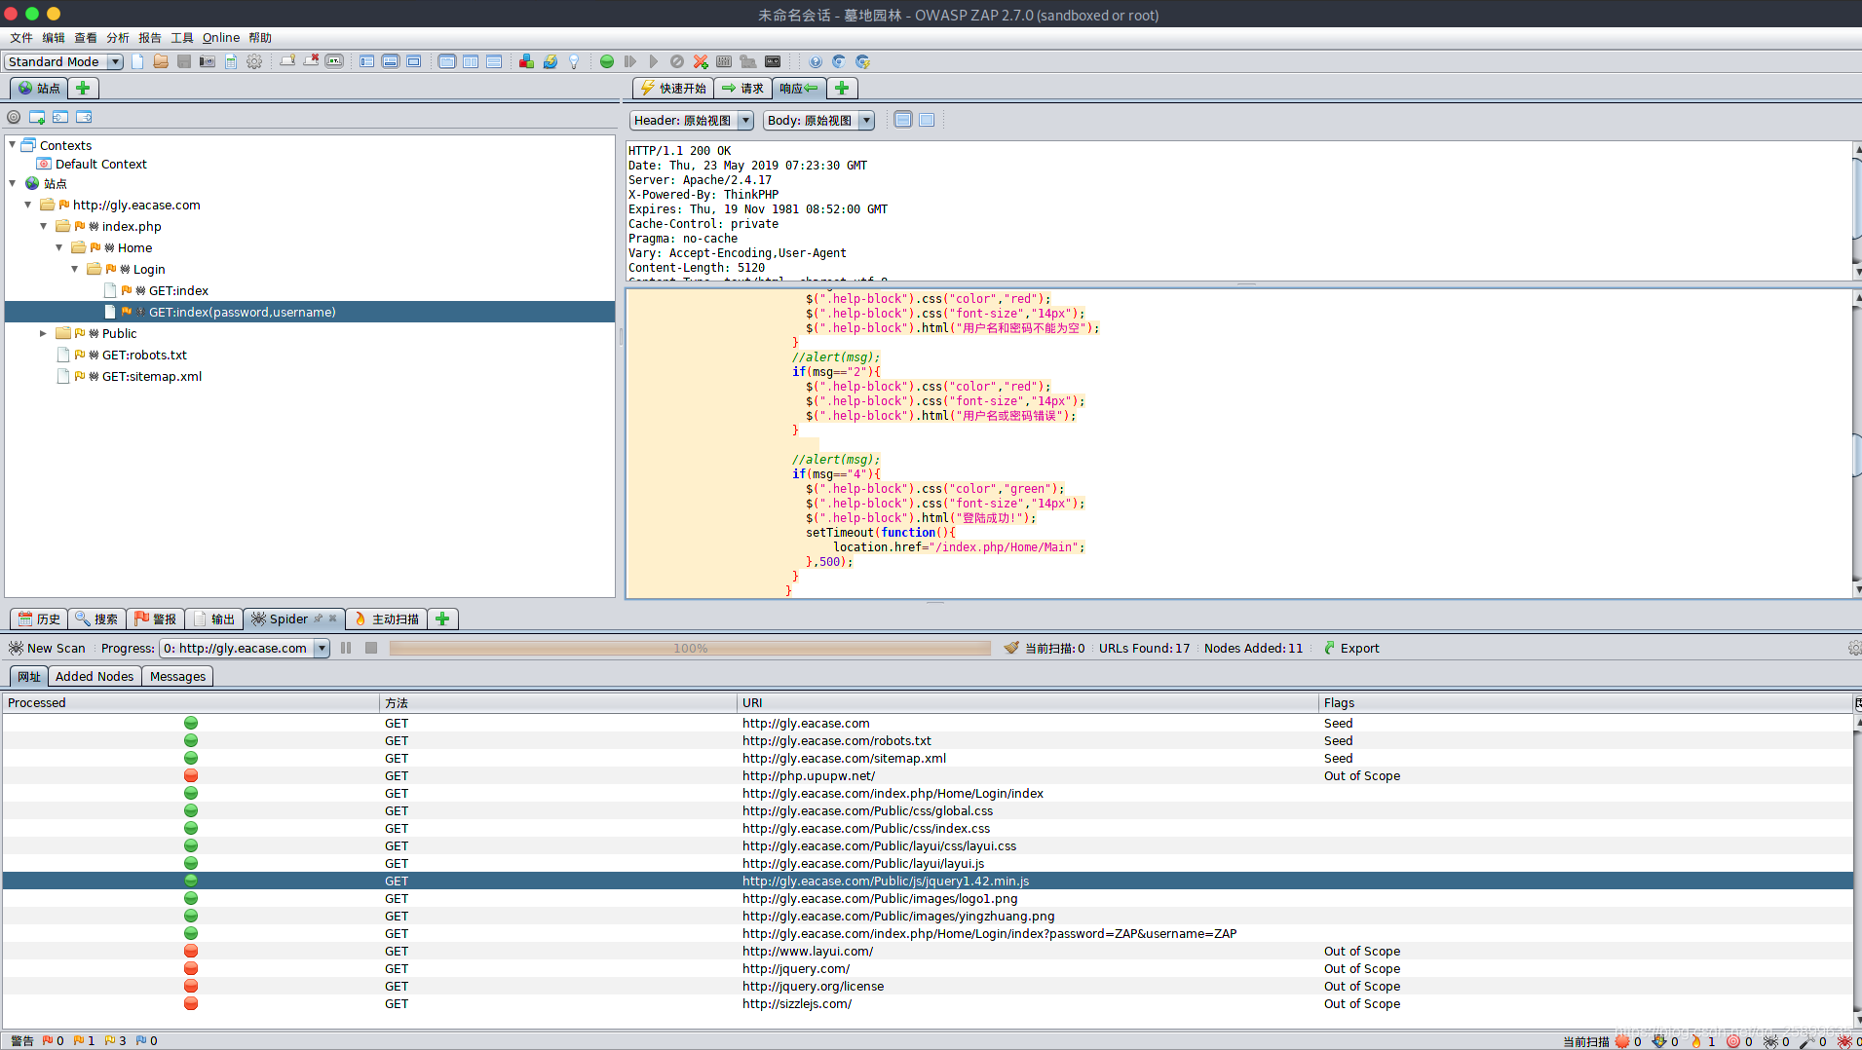This screenshot has height=1050, width=1862.
Task: Click the lightbulb icon in the toolbar
Action: coord(574,61)
